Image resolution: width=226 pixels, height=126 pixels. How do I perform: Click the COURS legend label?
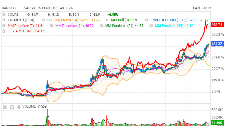click(x=13, y=15)
